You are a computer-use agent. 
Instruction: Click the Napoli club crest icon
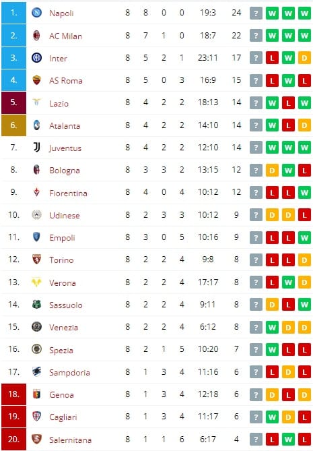click(36, 13)
